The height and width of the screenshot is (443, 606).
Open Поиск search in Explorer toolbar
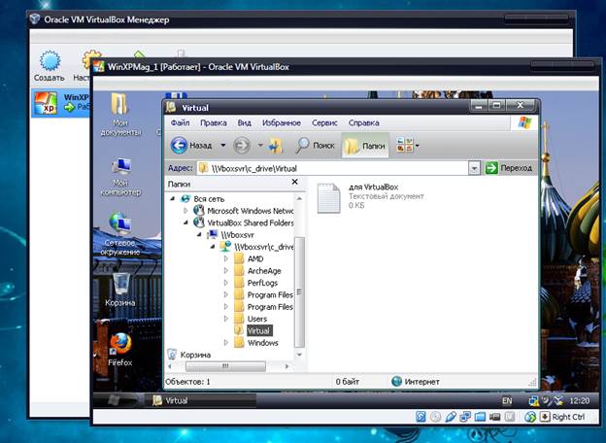[x=315, y=145]
